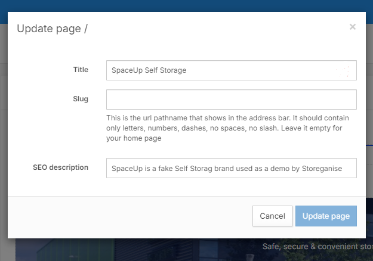Focus the empty Slug text field

[231, 100]
